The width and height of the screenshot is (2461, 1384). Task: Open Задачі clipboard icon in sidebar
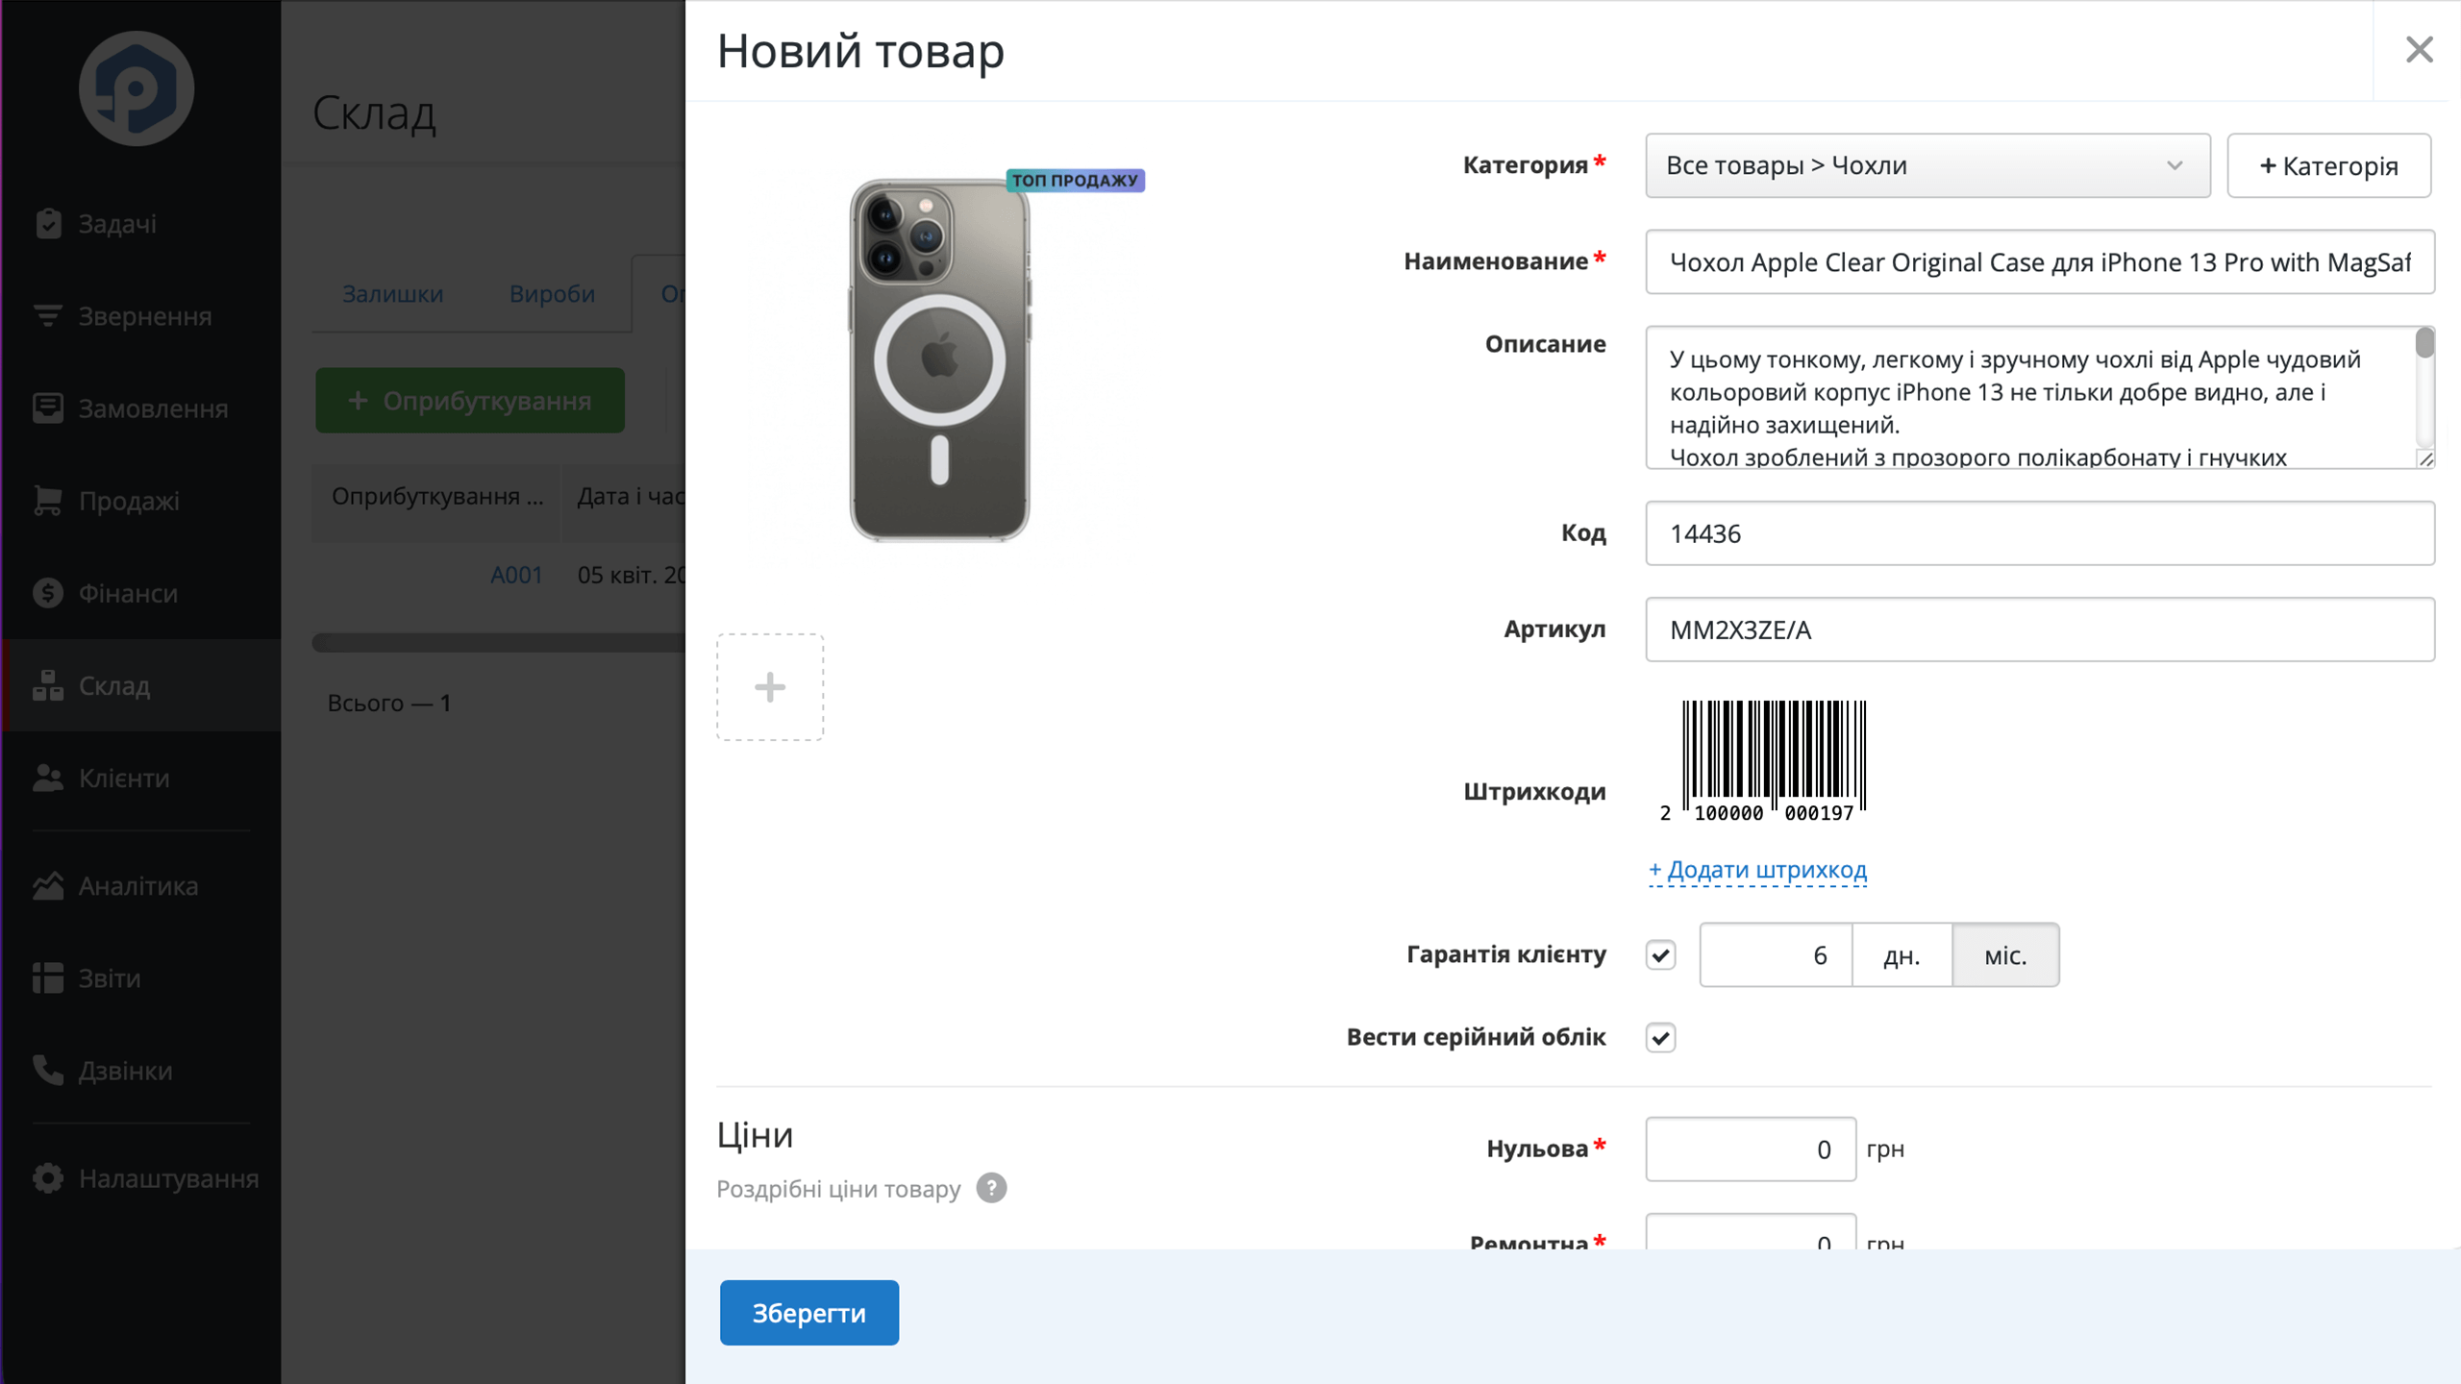click(x=48, y=224)
